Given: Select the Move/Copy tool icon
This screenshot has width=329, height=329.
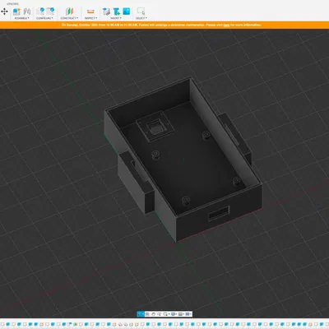Looking at the screenshot, I should point(4,12).
